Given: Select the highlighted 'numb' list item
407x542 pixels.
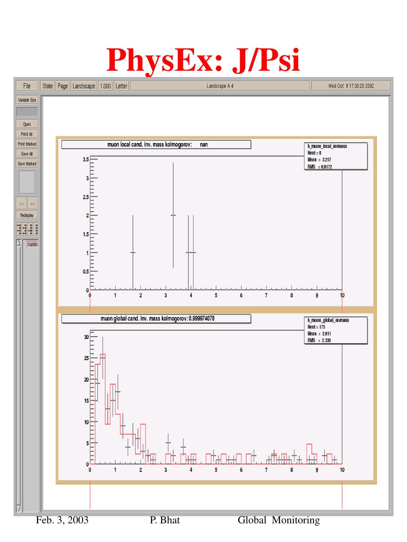Looking at the screenshot, I should click(x=32, y=244).
